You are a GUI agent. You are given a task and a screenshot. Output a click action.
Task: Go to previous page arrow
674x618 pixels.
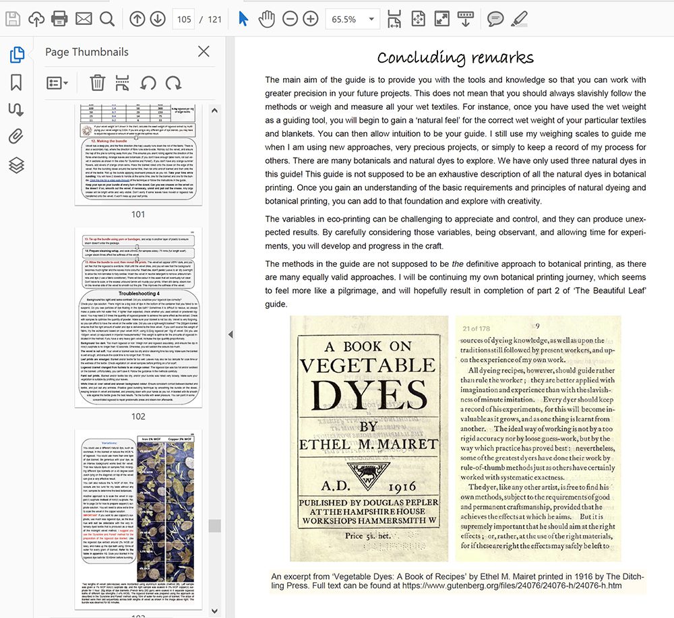point(137,19)
